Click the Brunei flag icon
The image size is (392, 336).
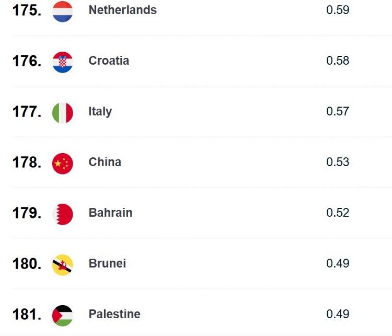(x=63, y=265)
